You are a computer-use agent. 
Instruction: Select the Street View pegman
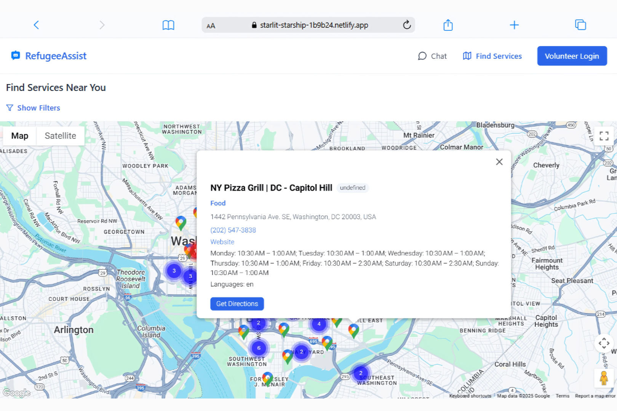604,378
